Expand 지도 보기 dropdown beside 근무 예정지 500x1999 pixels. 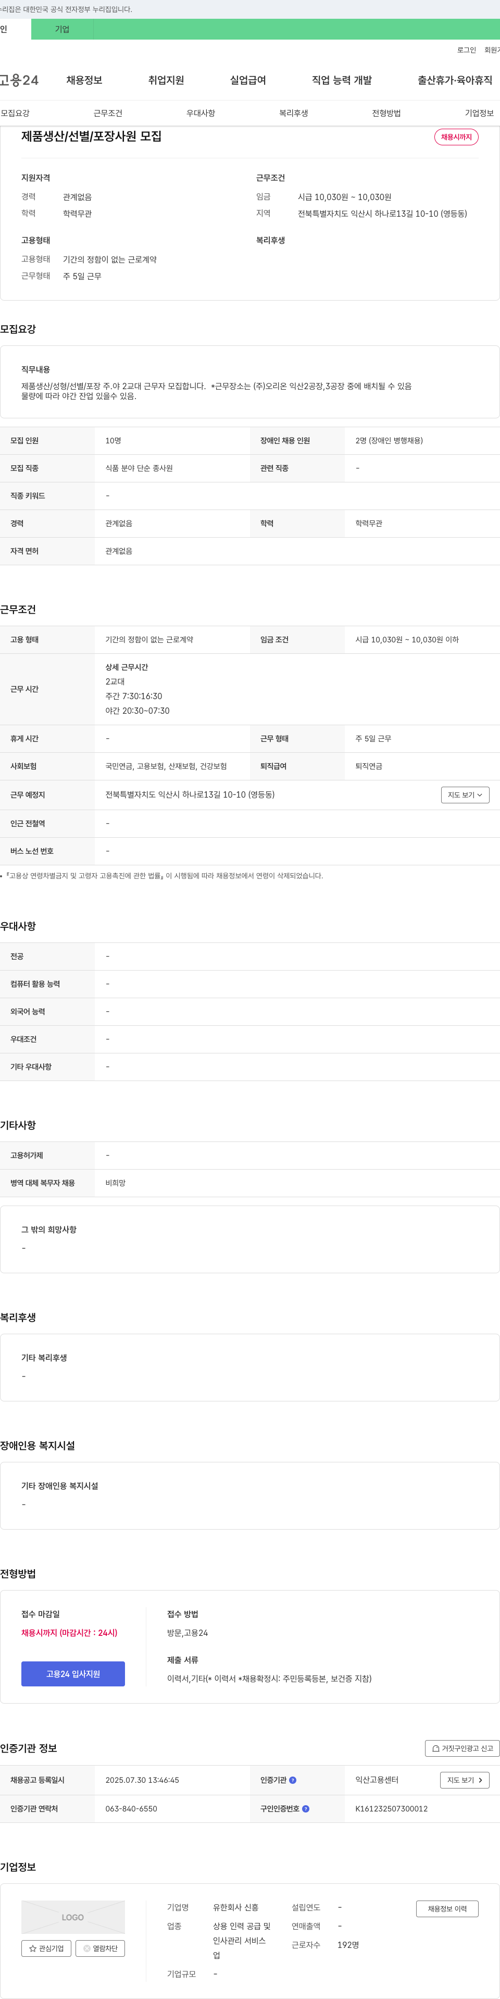(x=465, y=794)
